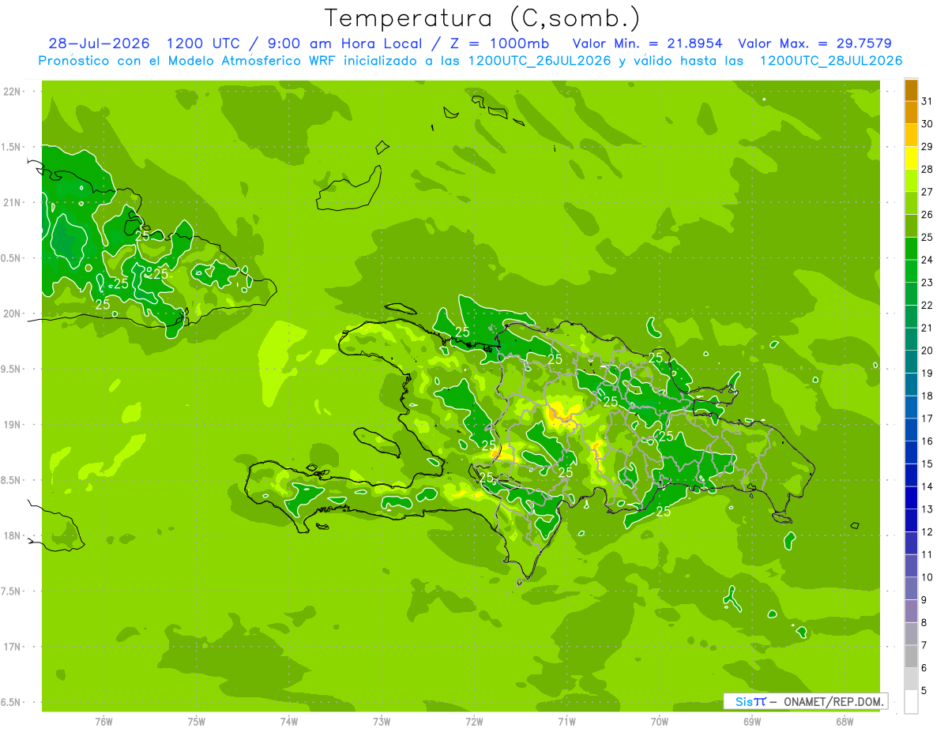Click the gray legend swatch between 6 and 7
The width and height of the screenshot is (948, 732).
click(911, 657)
